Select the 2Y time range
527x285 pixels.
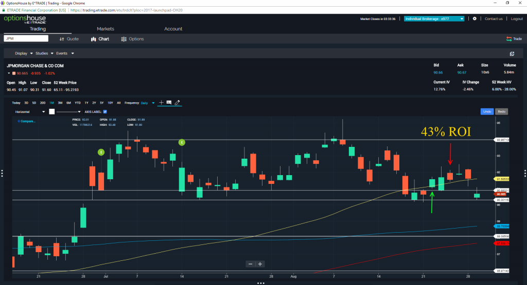click(94, 103)
